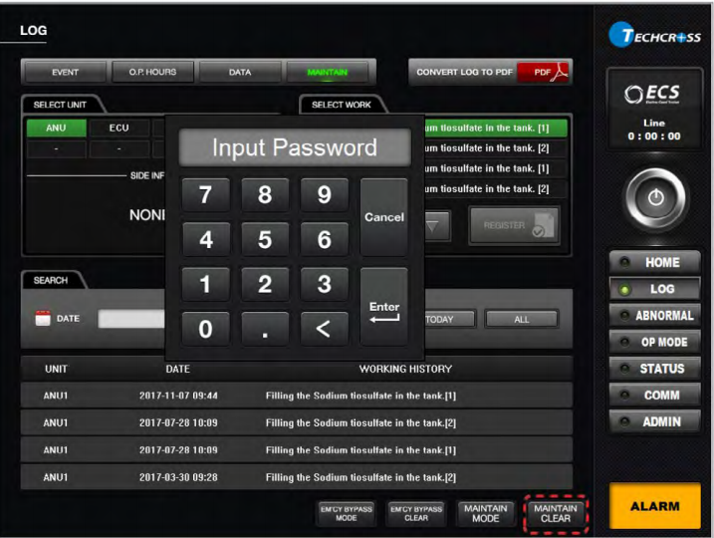Cancel the password keypad
This screenshot has width=714, height=538.
coord(383,217)
